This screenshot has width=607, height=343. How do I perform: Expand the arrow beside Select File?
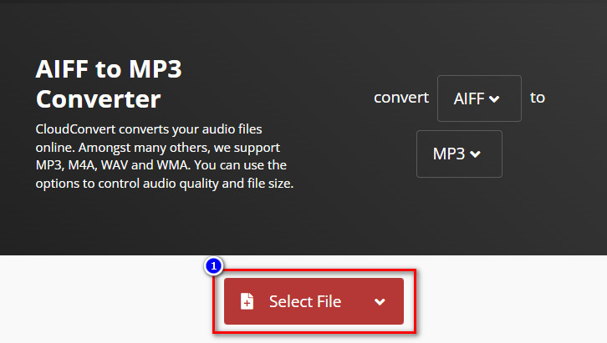pyautogui.click(x=380, y=301)
